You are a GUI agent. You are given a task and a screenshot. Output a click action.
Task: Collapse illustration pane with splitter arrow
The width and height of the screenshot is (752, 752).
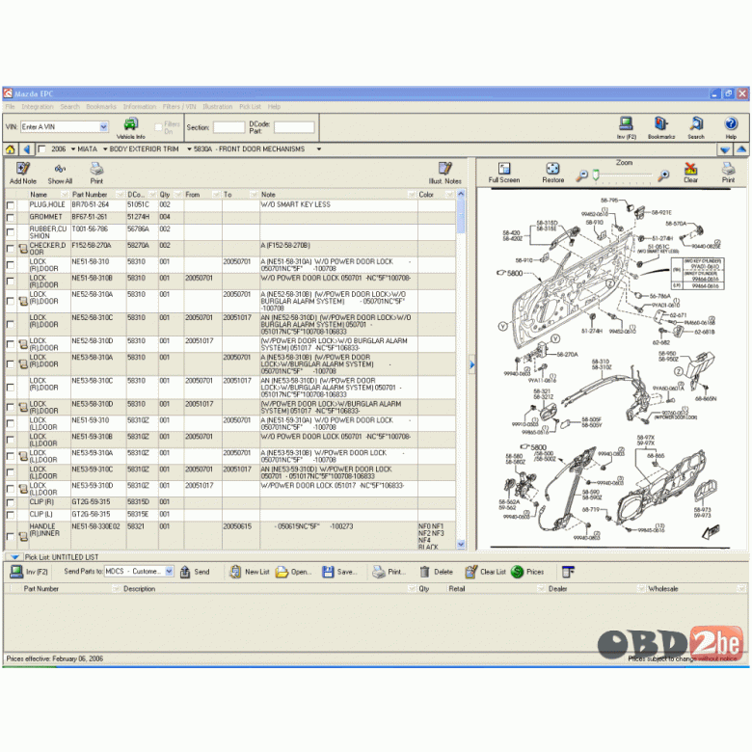[x=471, y=365]
